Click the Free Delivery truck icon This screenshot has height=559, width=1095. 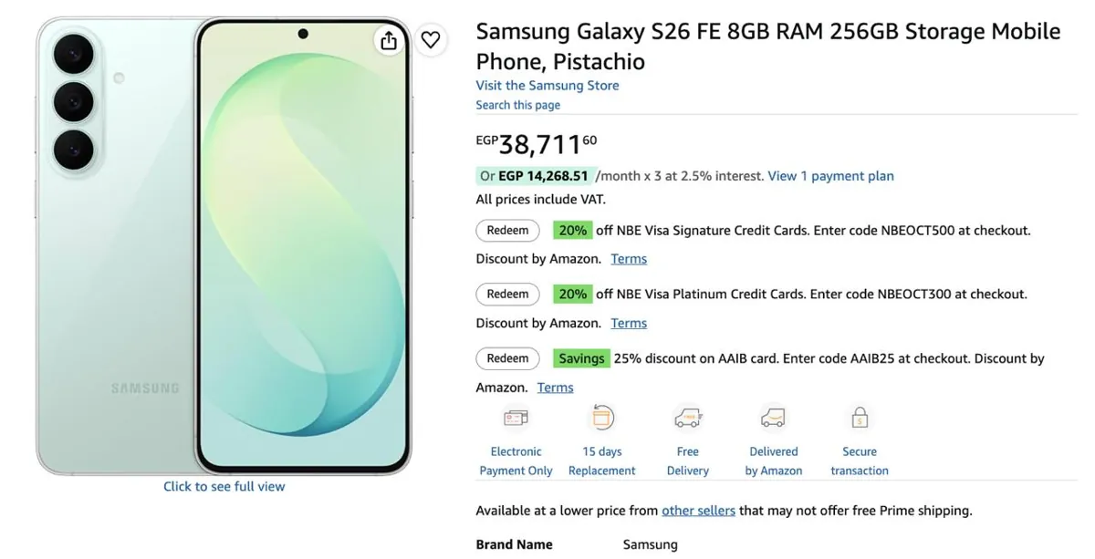[x=688, y=419]
